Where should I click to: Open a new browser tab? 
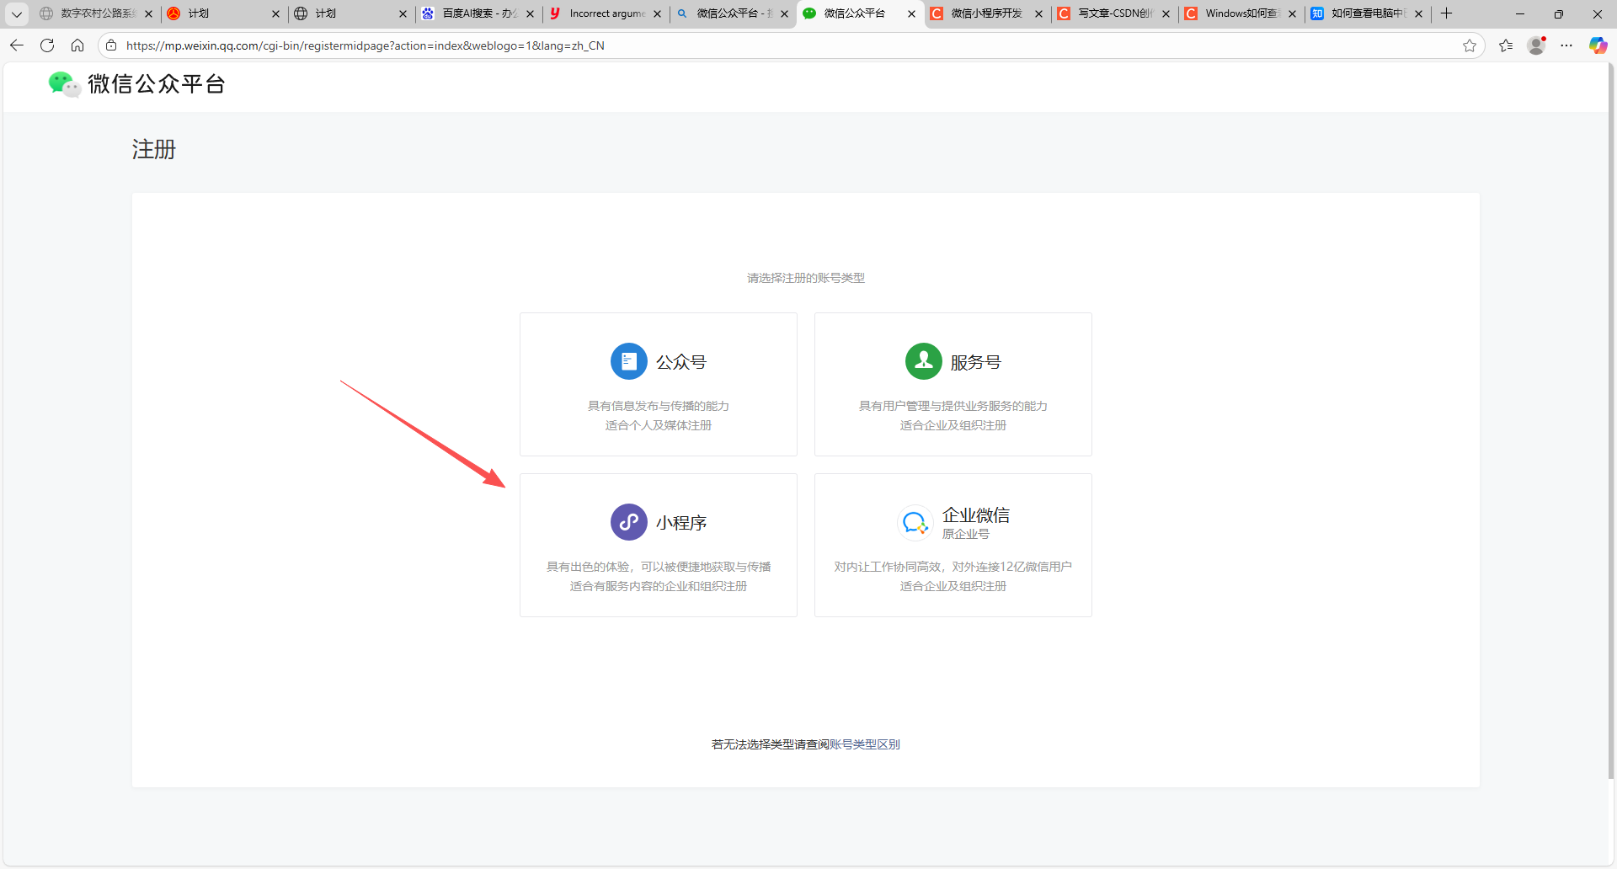1447,13
